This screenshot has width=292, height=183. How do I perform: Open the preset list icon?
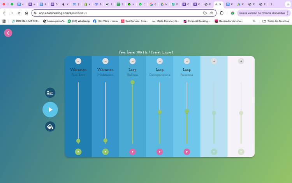tap(50, 92)
